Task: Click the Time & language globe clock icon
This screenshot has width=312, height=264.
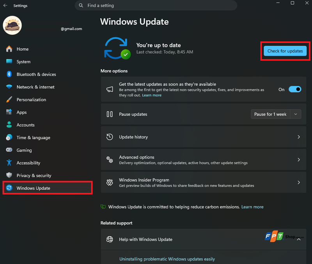Action: (x=9, y=137)
